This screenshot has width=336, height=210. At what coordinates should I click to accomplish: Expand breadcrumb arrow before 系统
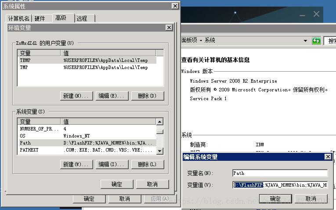click(x=201, y=40)
